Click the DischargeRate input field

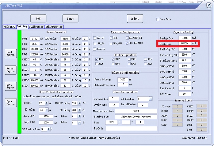[x=184, y=60]
